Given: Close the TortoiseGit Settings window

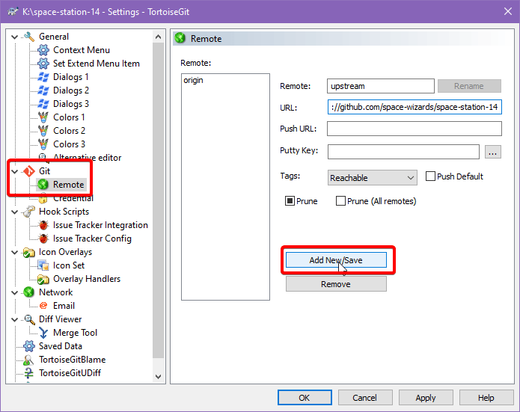Looking at the screenshot, I should [508, 12].
